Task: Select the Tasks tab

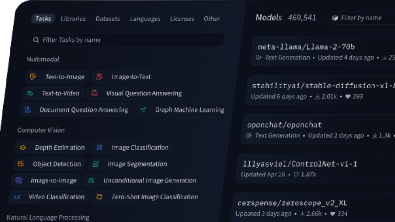Action: 43,18
